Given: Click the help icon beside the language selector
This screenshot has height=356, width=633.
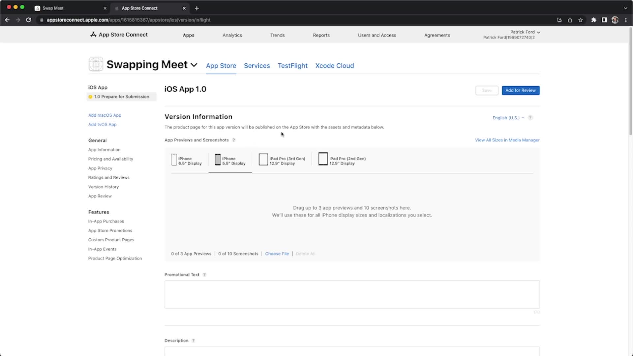Looking at the screenshot, I should pyautogui.click(x=530, y=117).
